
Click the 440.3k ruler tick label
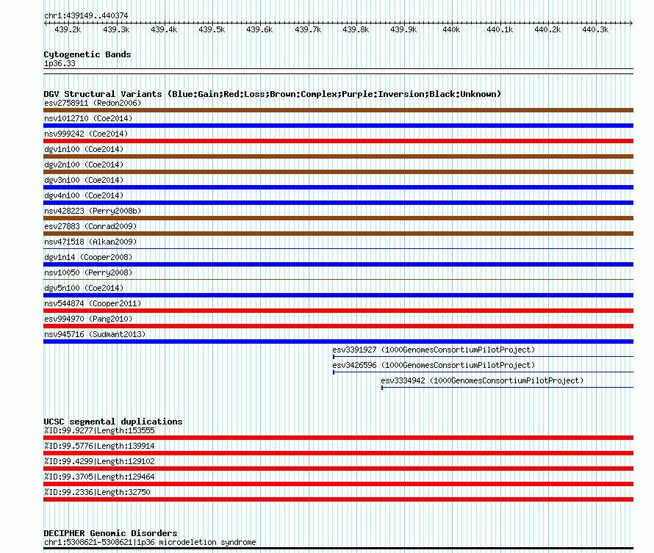595,29
